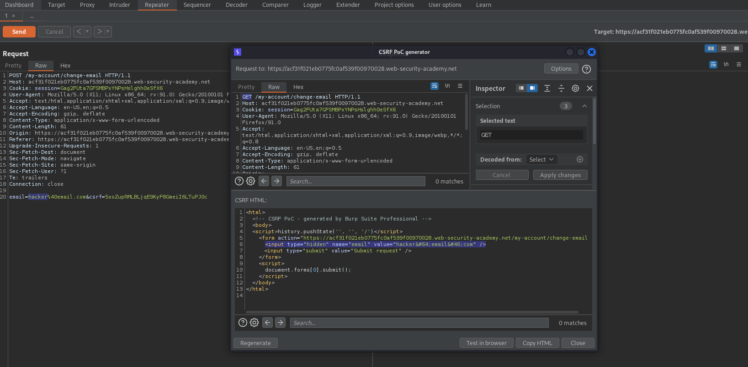This screenshot has height=367, width=748.
Task: Open the Proxy tab
Action: (87, 5)
